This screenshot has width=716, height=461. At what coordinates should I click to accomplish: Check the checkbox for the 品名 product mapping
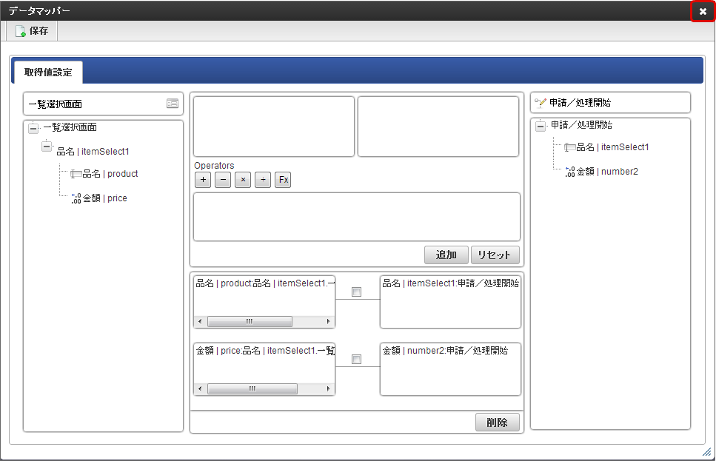[357, 292]
